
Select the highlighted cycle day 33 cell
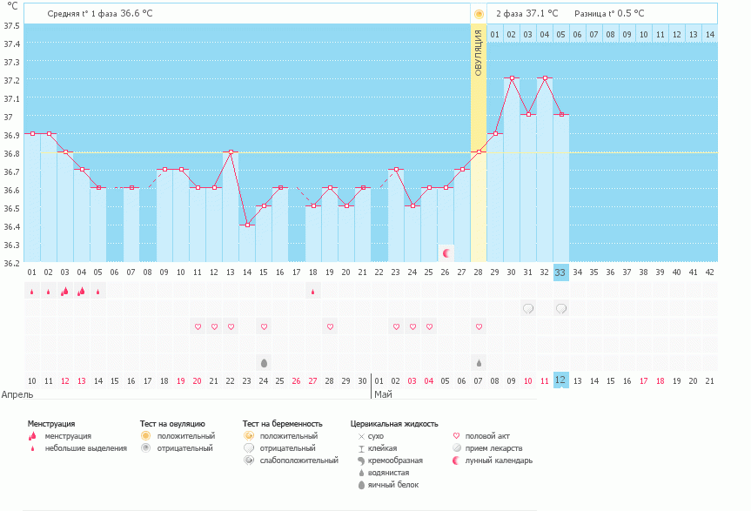pyautogui.click(x=561, y=272)
